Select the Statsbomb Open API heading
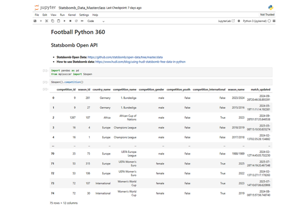 pyautogui.click(x=74, y=45)
